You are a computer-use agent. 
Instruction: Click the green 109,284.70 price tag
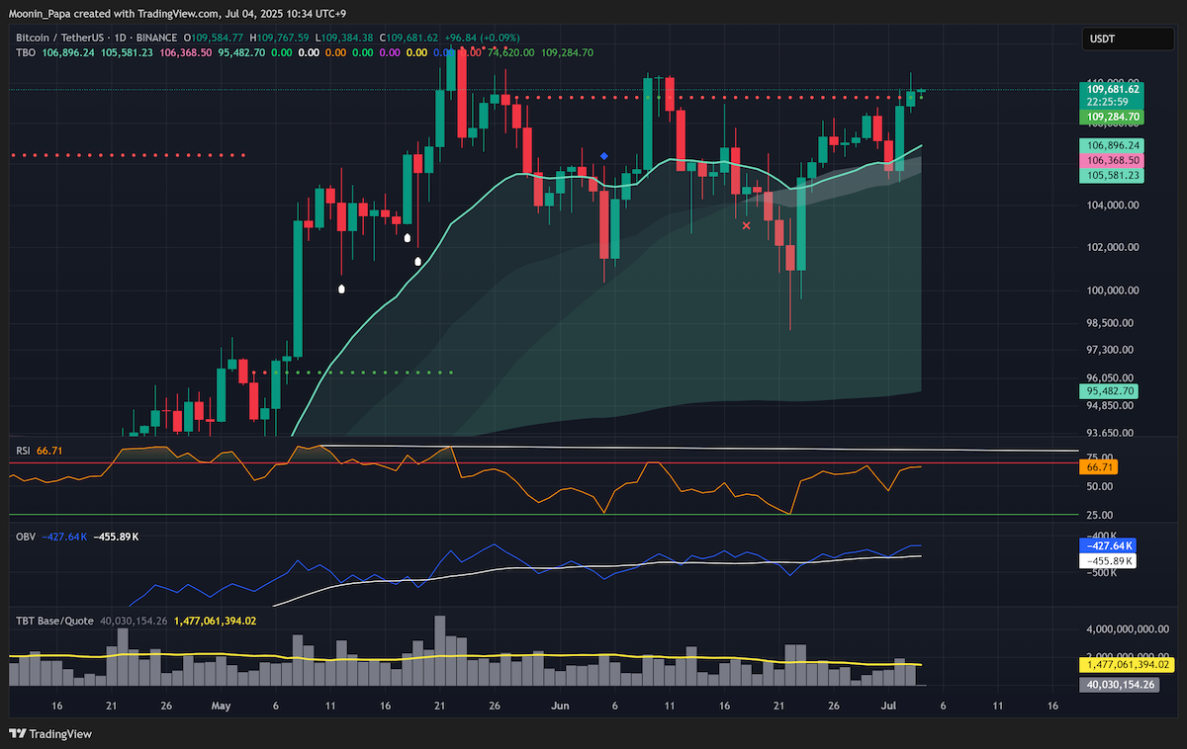(1112, 117)
